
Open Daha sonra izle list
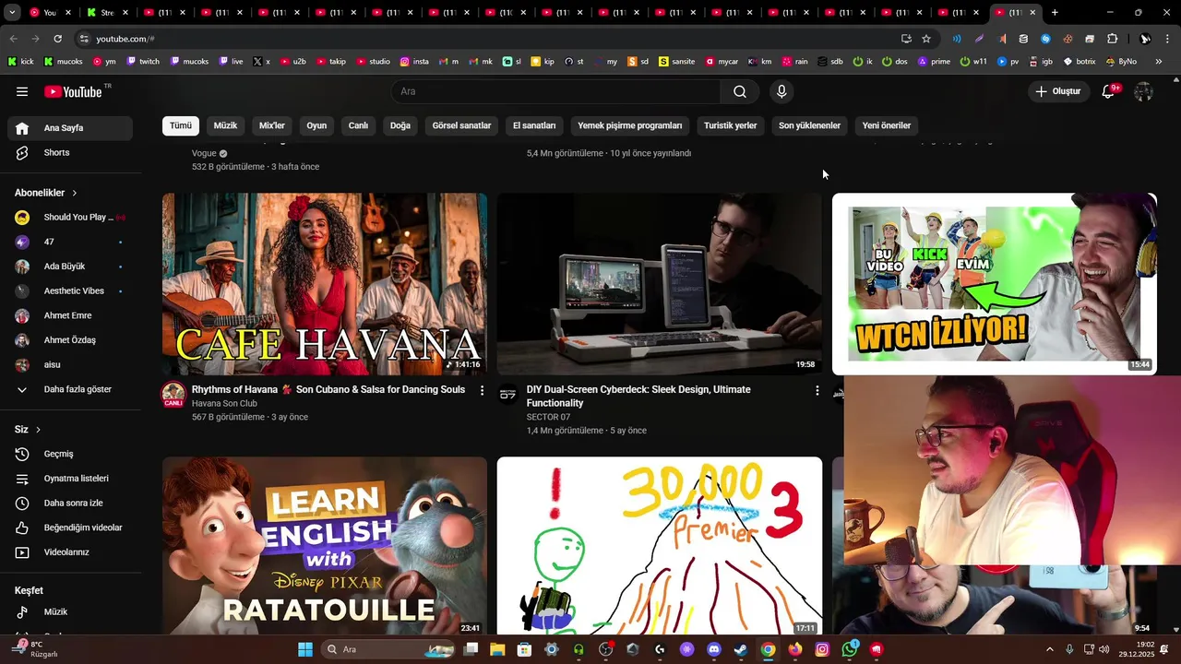[x=70, y=504]
